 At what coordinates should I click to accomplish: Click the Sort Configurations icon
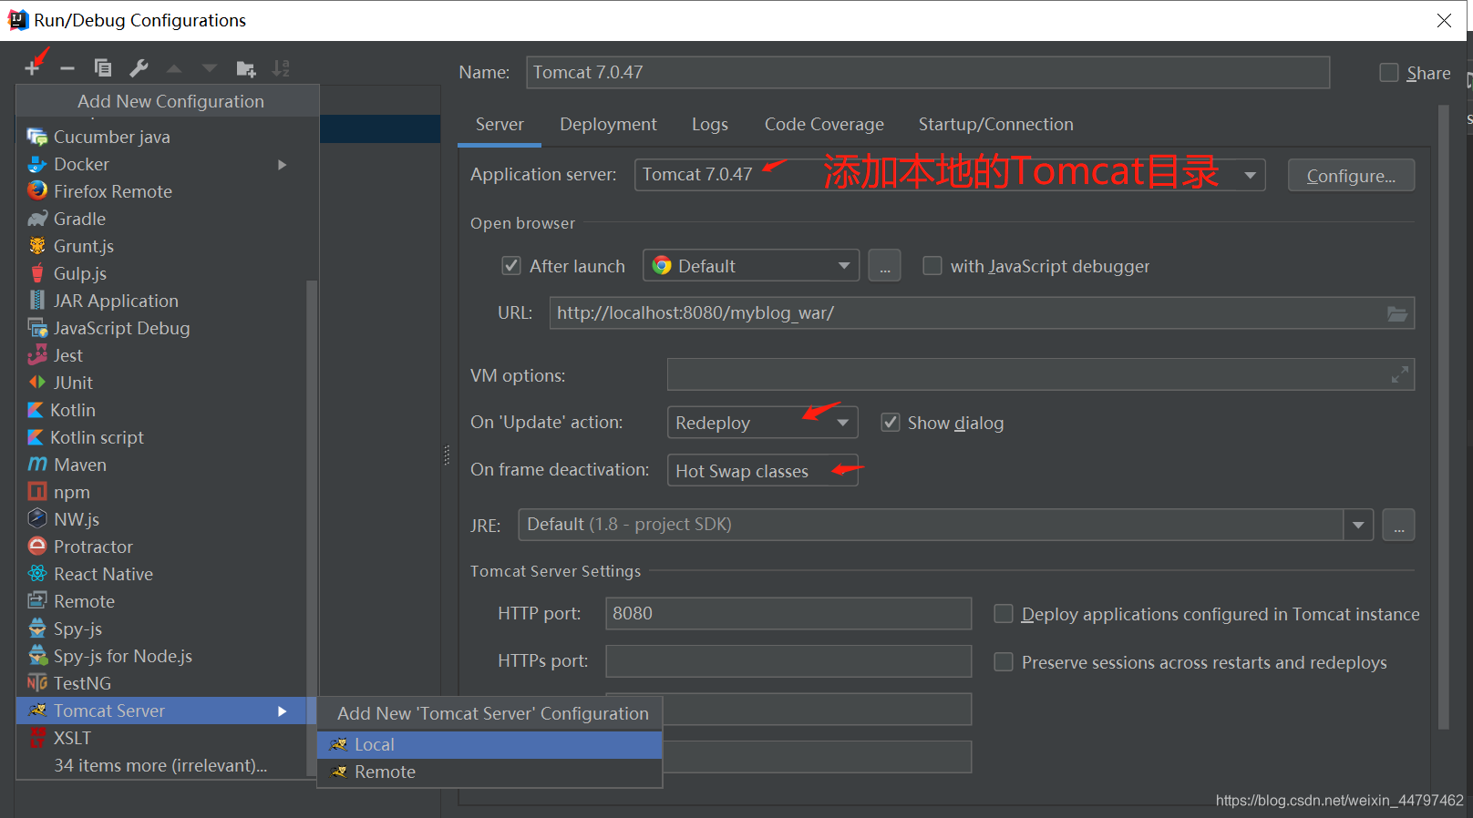tap(282, 68)
